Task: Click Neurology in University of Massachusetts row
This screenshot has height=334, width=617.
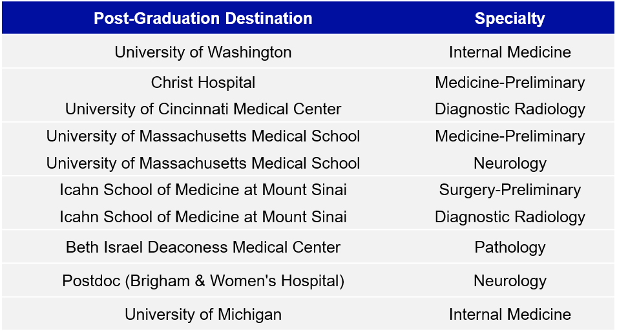Action: coord(510,163)
